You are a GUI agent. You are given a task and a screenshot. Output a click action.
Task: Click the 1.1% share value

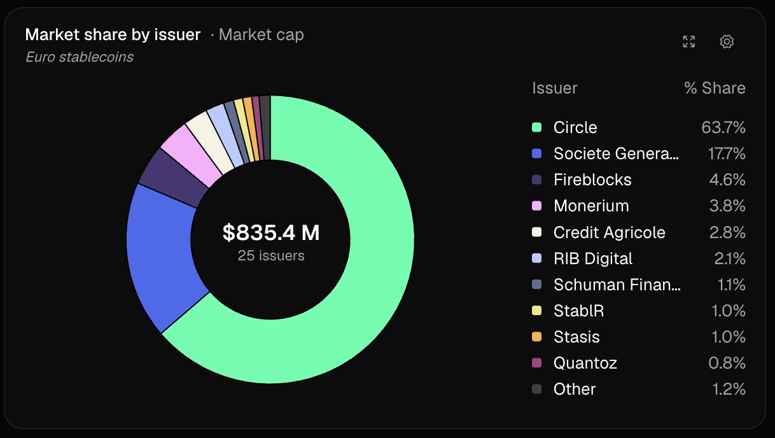pyautogui.click(x=730, y=285)
